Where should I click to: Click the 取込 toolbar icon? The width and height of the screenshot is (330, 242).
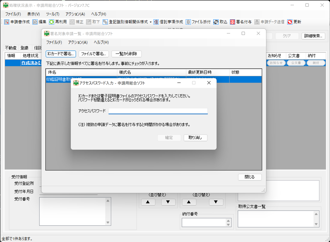point(220,22)
